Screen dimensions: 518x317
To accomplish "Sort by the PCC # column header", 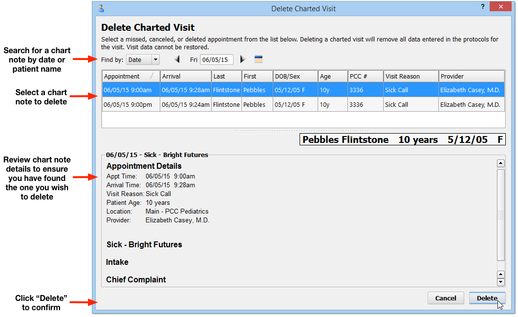I will tap(366, 77).
